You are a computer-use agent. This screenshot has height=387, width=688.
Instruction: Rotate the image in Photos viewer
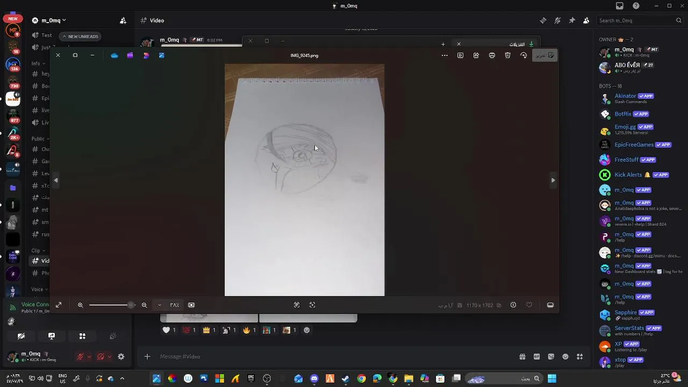click(x=524, y=55)
